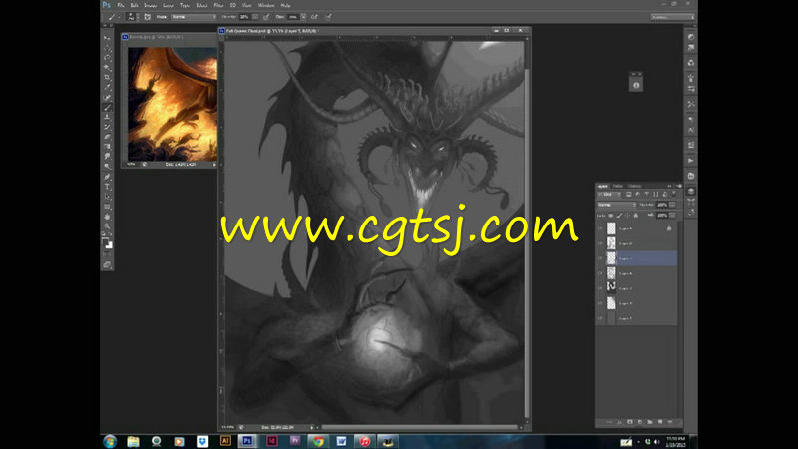This screenshot has width=798, height=449.
Task: Select the Pen tool
Action: (x=107, y=177)
